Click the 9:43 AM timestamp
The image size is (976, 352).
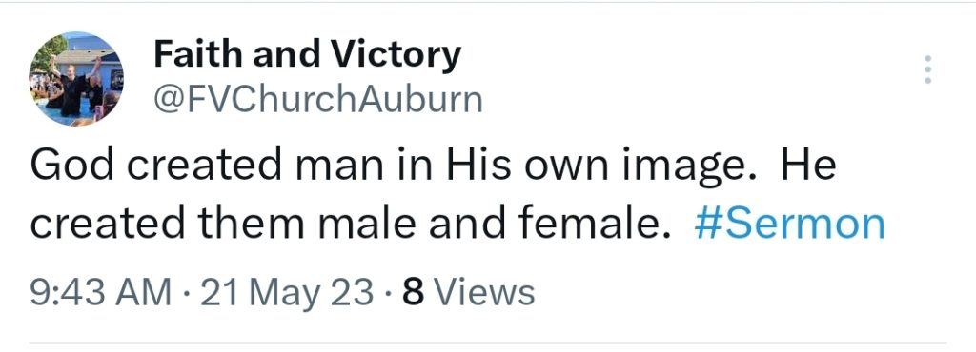[x=101, y=292]
